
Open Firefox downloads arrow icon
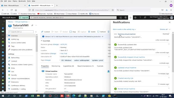tap(167, 10)
